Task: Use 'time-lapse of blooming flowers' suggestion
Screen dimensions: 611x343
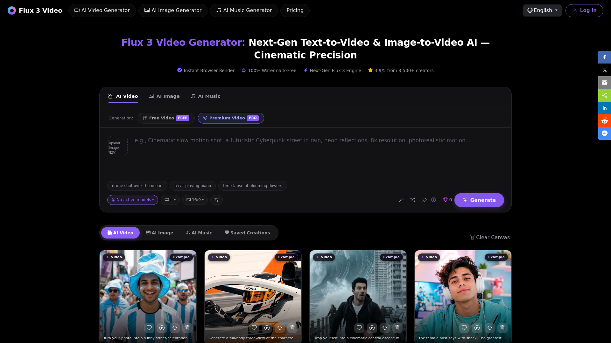Action: pyautogui.click(x=253, y=186)
